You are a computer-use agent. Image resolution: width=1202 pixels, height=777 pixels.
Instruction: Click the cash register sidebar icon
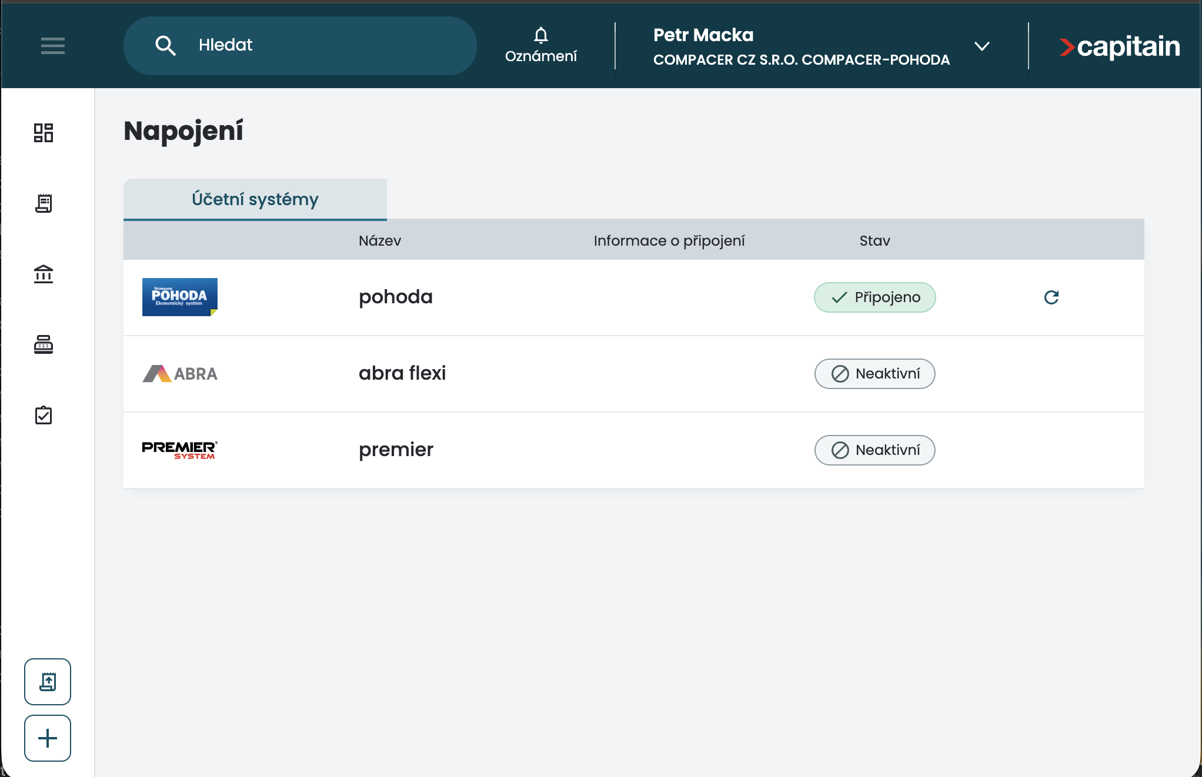(44, 344)
